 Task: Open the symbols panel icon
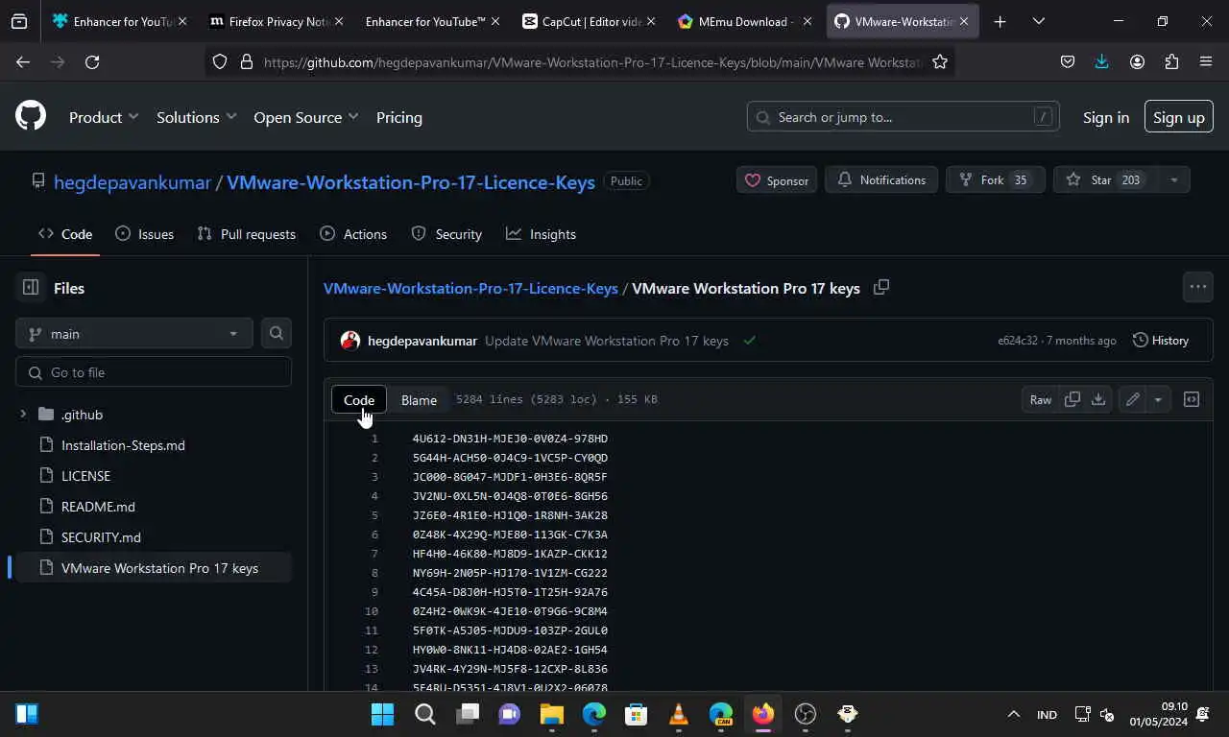pos(1192,399)
